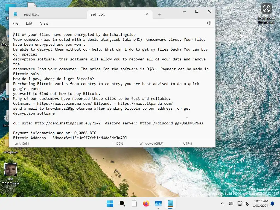Open the Edit menu

[29, 23]
